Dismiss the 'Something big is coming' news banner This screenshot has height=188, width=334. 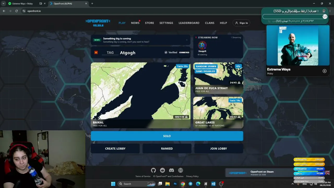(x=187, y=40)
